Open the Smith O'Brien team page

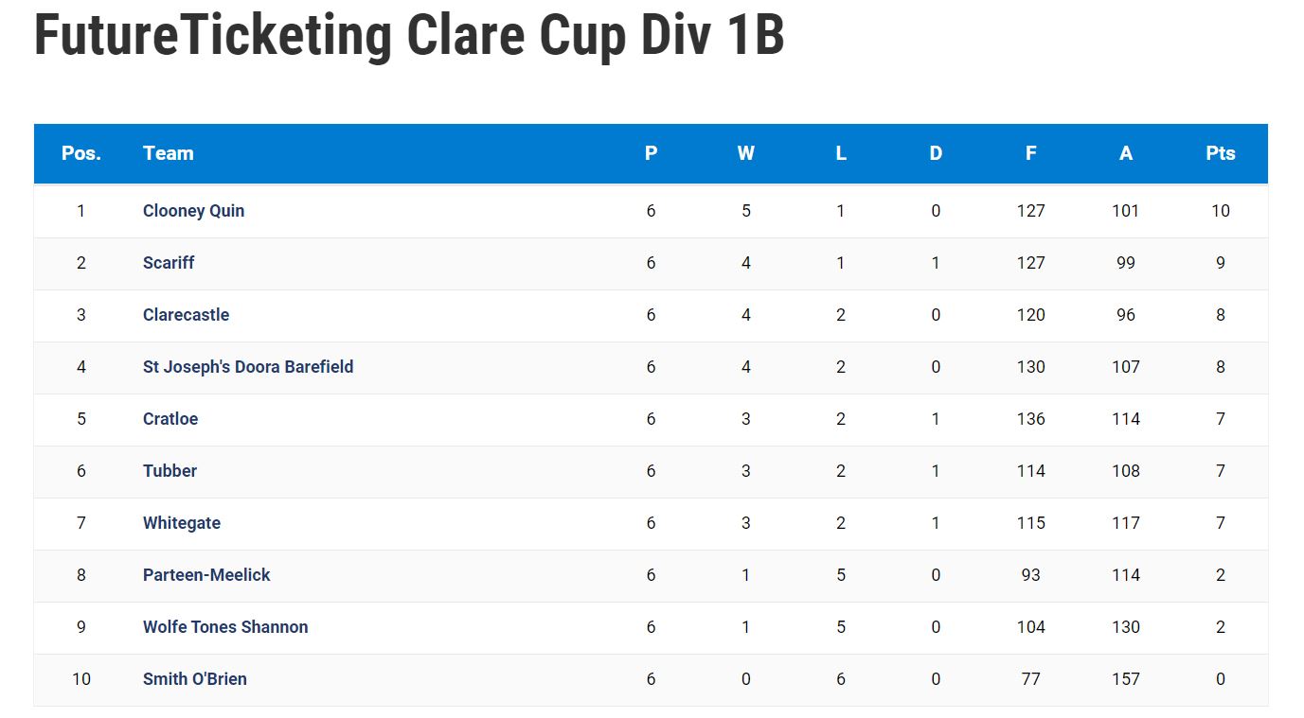(x=195, y=679)
